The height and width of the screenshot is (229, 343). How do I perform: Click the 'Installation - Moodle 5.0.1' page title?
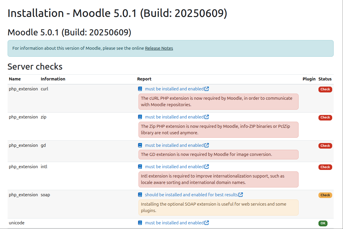117,13
